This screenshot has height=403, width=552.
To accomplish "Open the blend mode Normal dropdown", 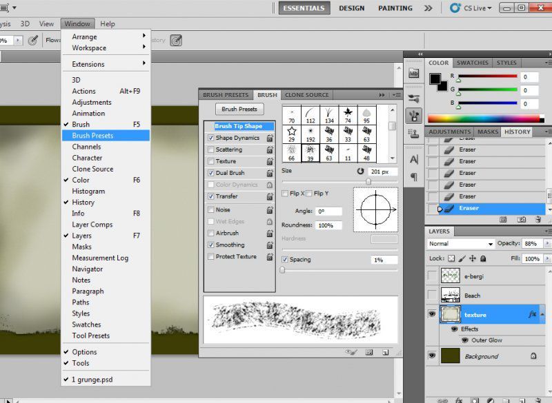I will (x=461, y=244).
